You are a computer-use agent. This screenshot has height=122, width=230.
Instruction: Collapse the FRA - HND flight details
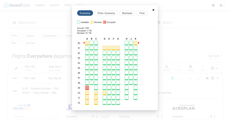click(x=218, y=78)
